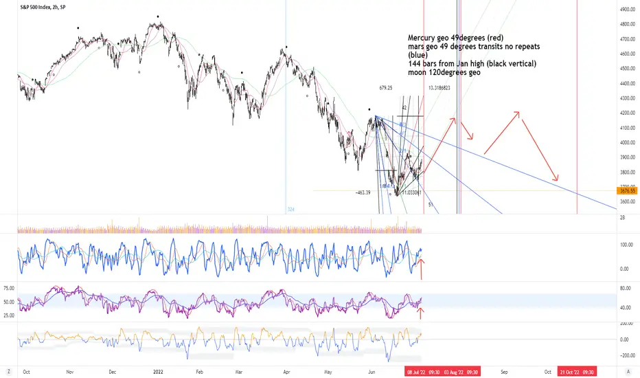Viewport: 640px width, 378px height.
Task: Click the Nov label on time axis
Action: (x=70, y=372)
